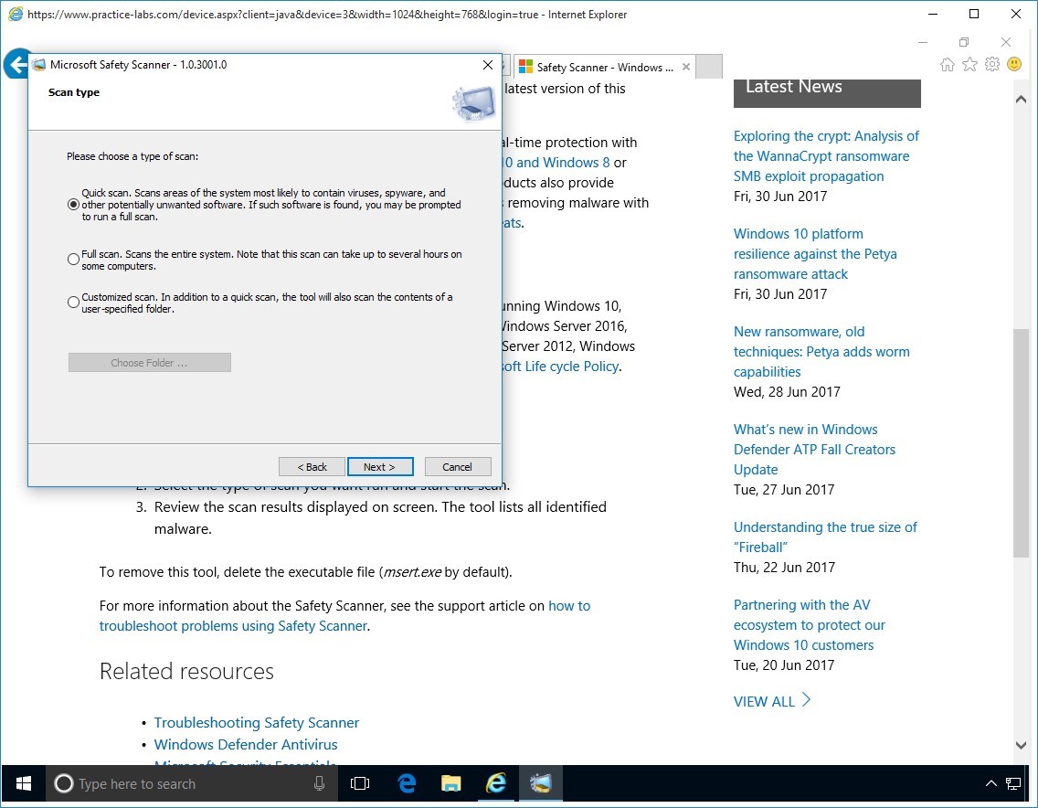Cancel the Safety Scanner wizard
1038x808 pixels.
458,467
